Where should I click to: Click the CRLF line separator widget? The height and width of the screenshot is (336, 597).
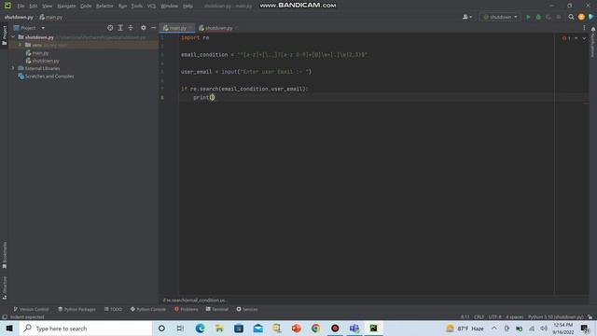(x=479, y=317)
